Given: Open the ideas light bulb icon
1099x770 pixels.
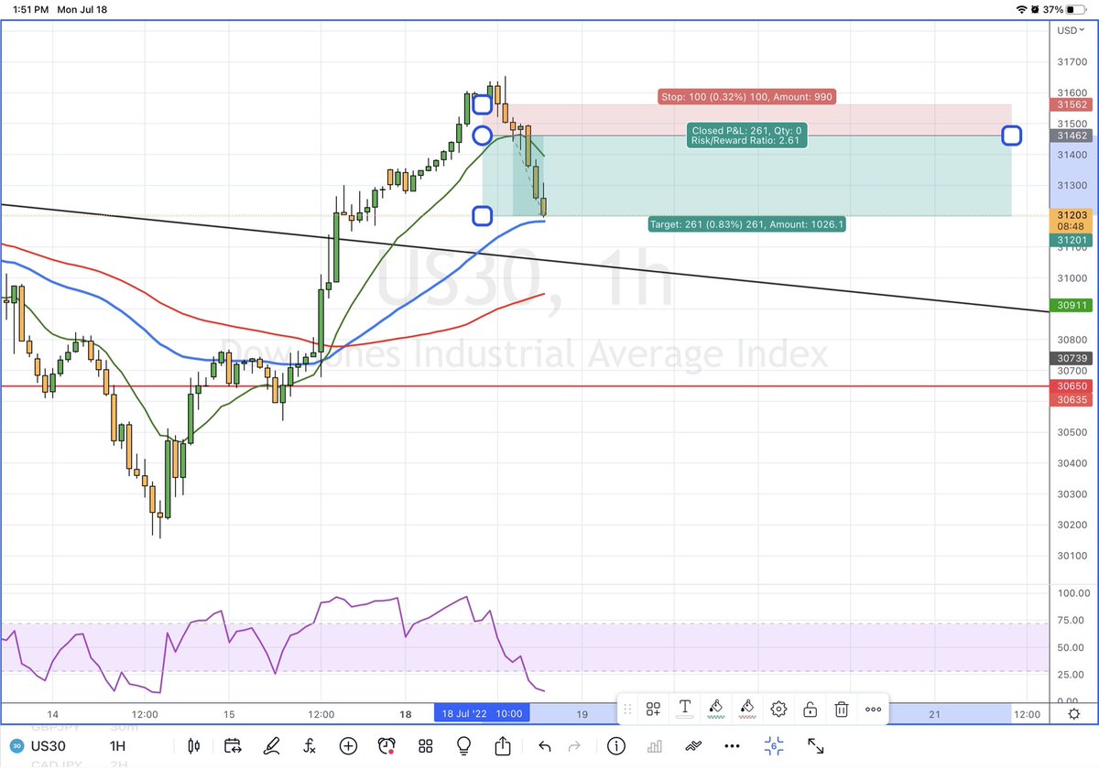Looking at the screenshot, I should tap(464, 746).
